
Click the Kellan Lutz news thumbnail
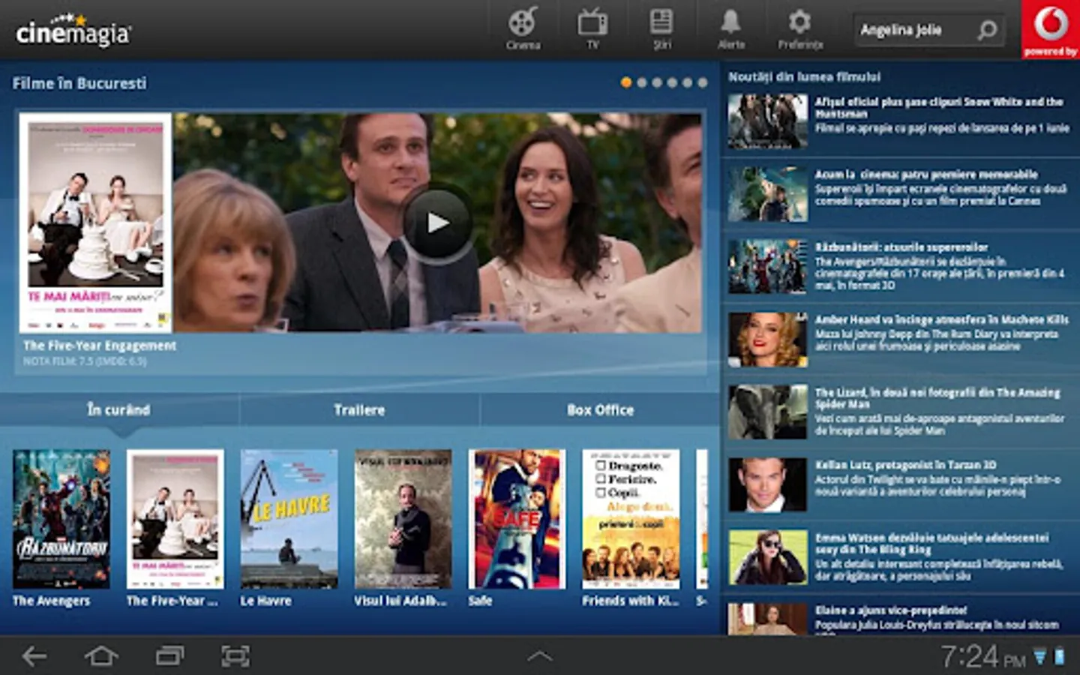click(x=768, y=485)
